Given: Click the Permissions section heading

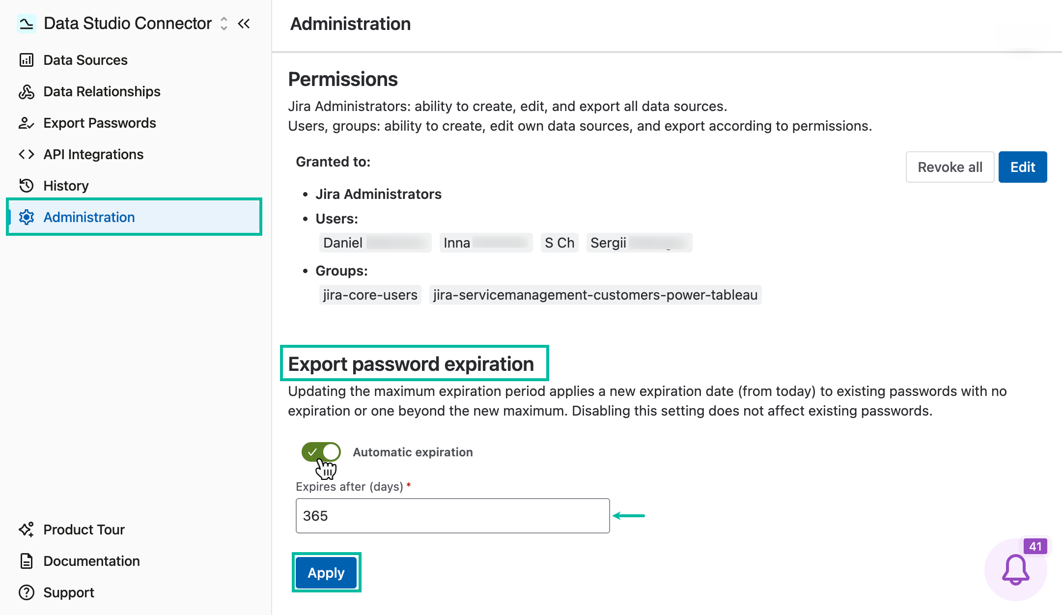Looking at the screenshot, I should (343, 79).
